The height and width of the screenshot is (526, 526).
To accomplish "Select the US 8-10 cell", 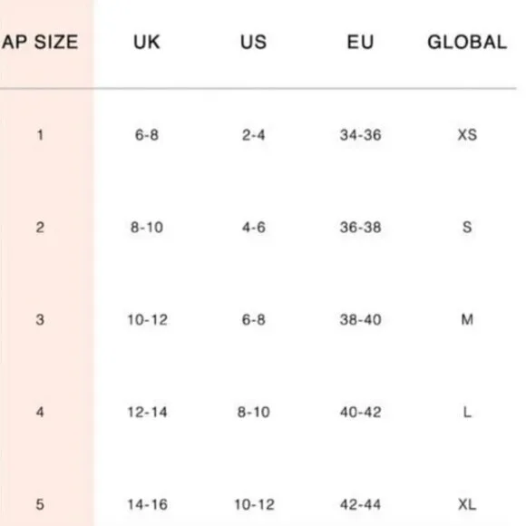I will pyautogui.click(x=254, y=412).
